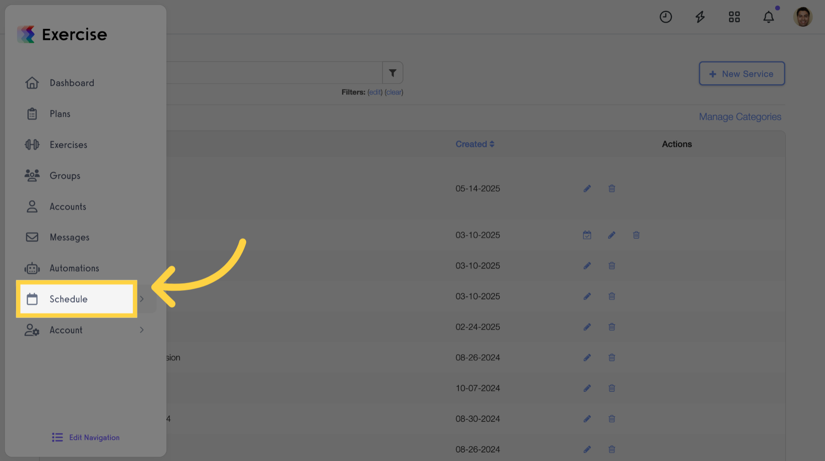Click the 05-14-2025 date cell
Image resolution: width=825 pixels, height=461 pixels.
[x=478, y=189]
